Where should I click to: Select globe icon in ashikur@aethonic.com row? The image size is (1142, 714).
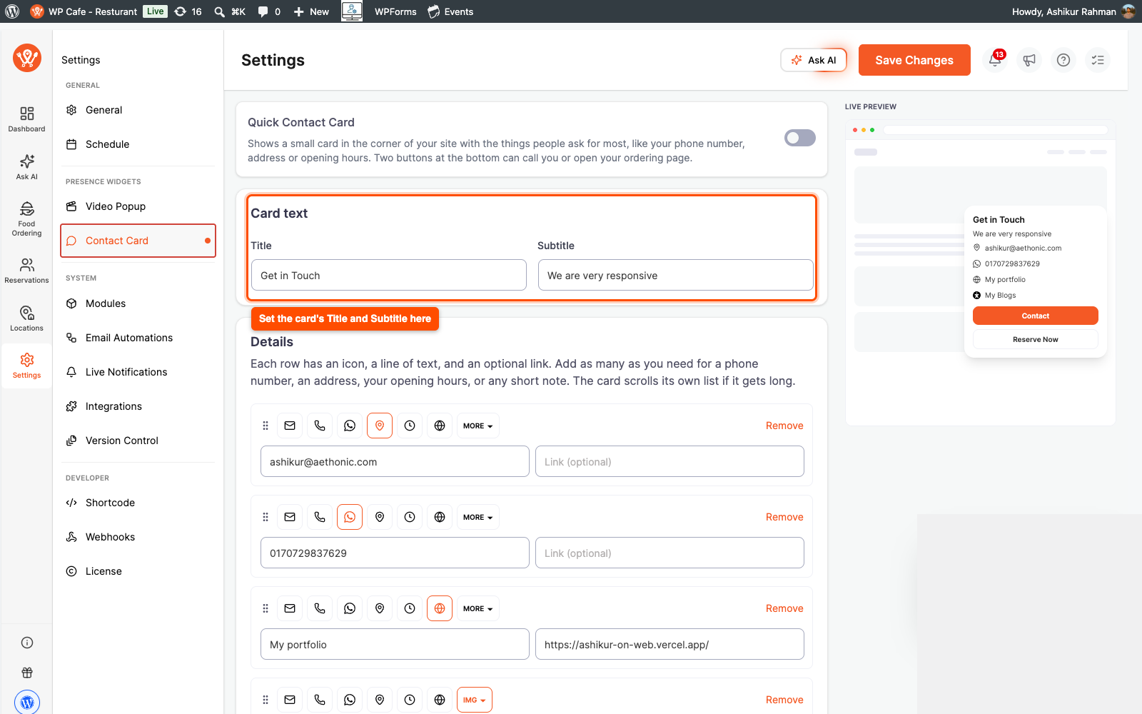point(440,426)
